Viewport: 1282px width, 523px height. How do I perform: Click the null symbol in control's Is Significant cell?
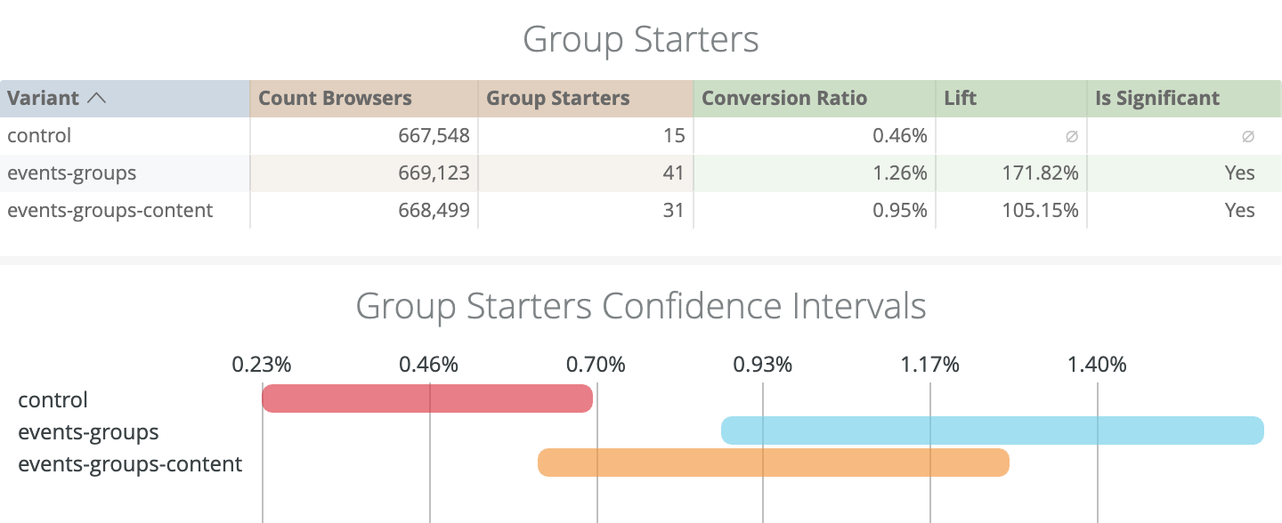pyautogui.click(x=1248, y=136)
